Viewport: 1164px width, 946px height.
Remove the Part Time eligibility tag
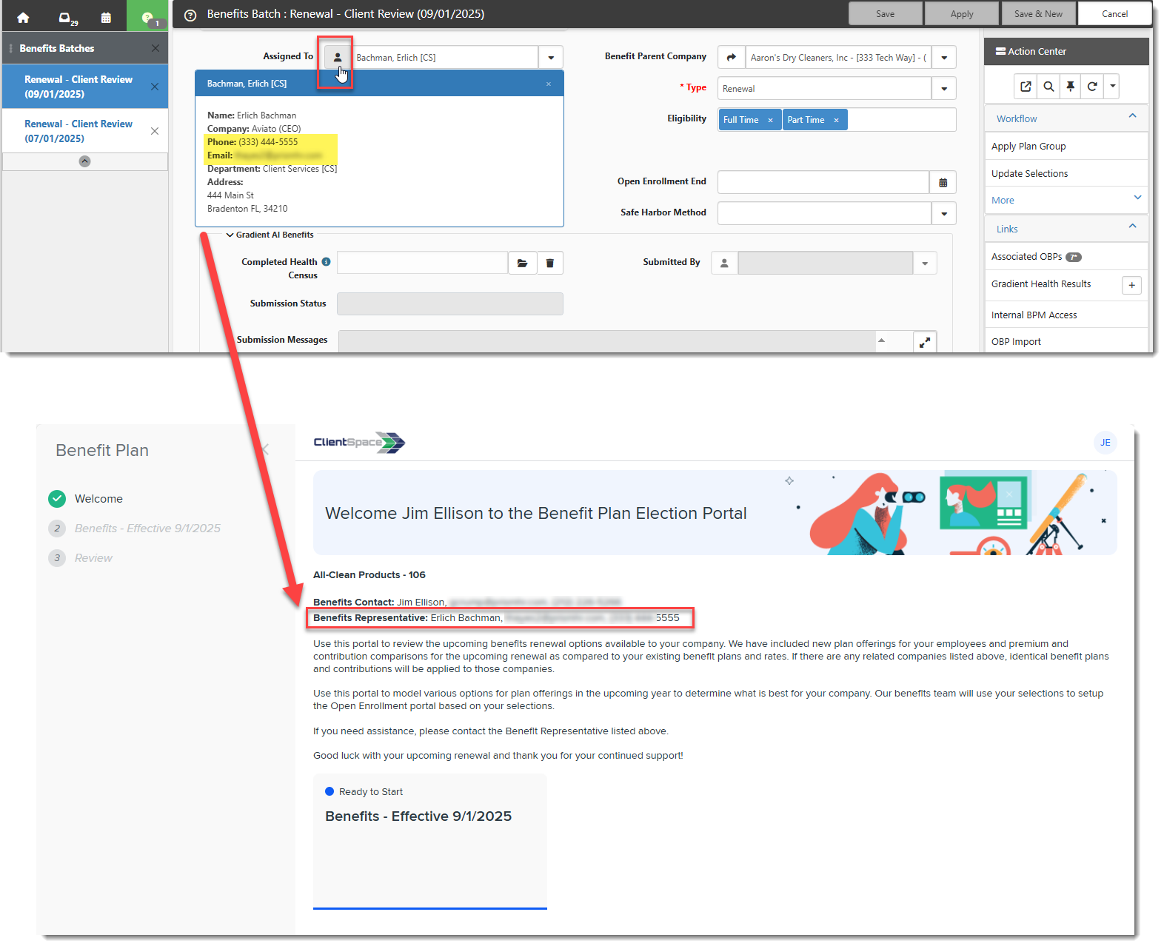point(836,121)
